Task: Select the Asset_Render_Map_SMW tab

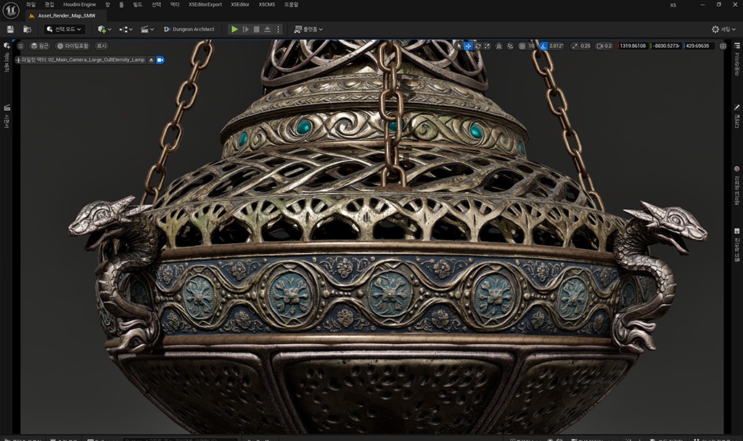Action: 65,14
